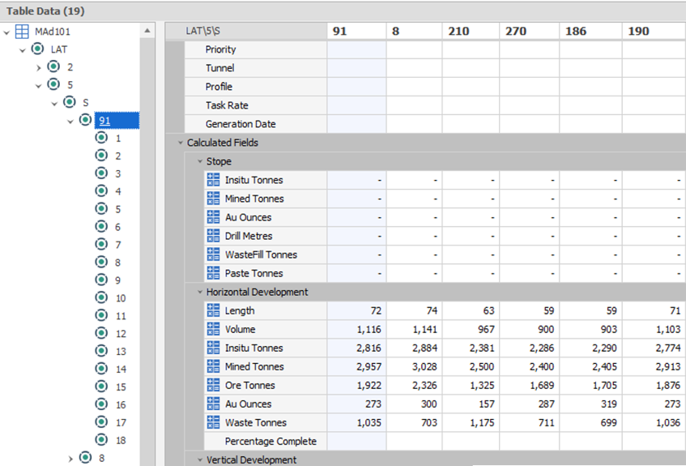Click the calculated-field icon beside Stope Mined Tonnes
The width and height of the screenshot is (686, 466).
point(214,199)
